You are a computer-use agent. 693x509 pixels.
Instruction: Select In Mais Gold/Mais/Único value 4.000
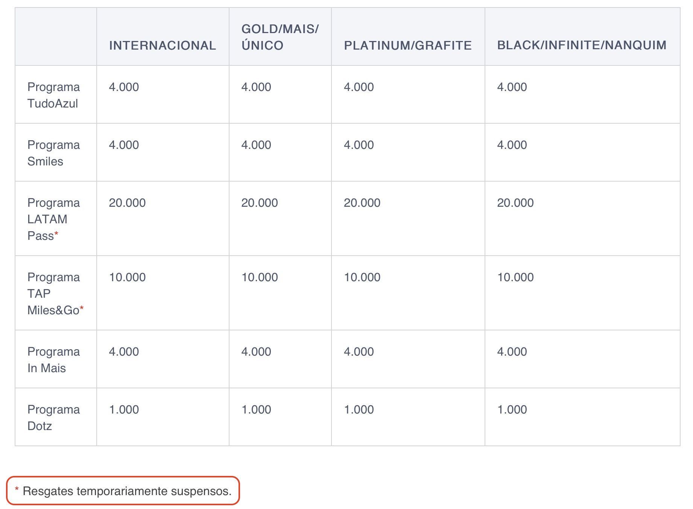click(x=256, y=352)
